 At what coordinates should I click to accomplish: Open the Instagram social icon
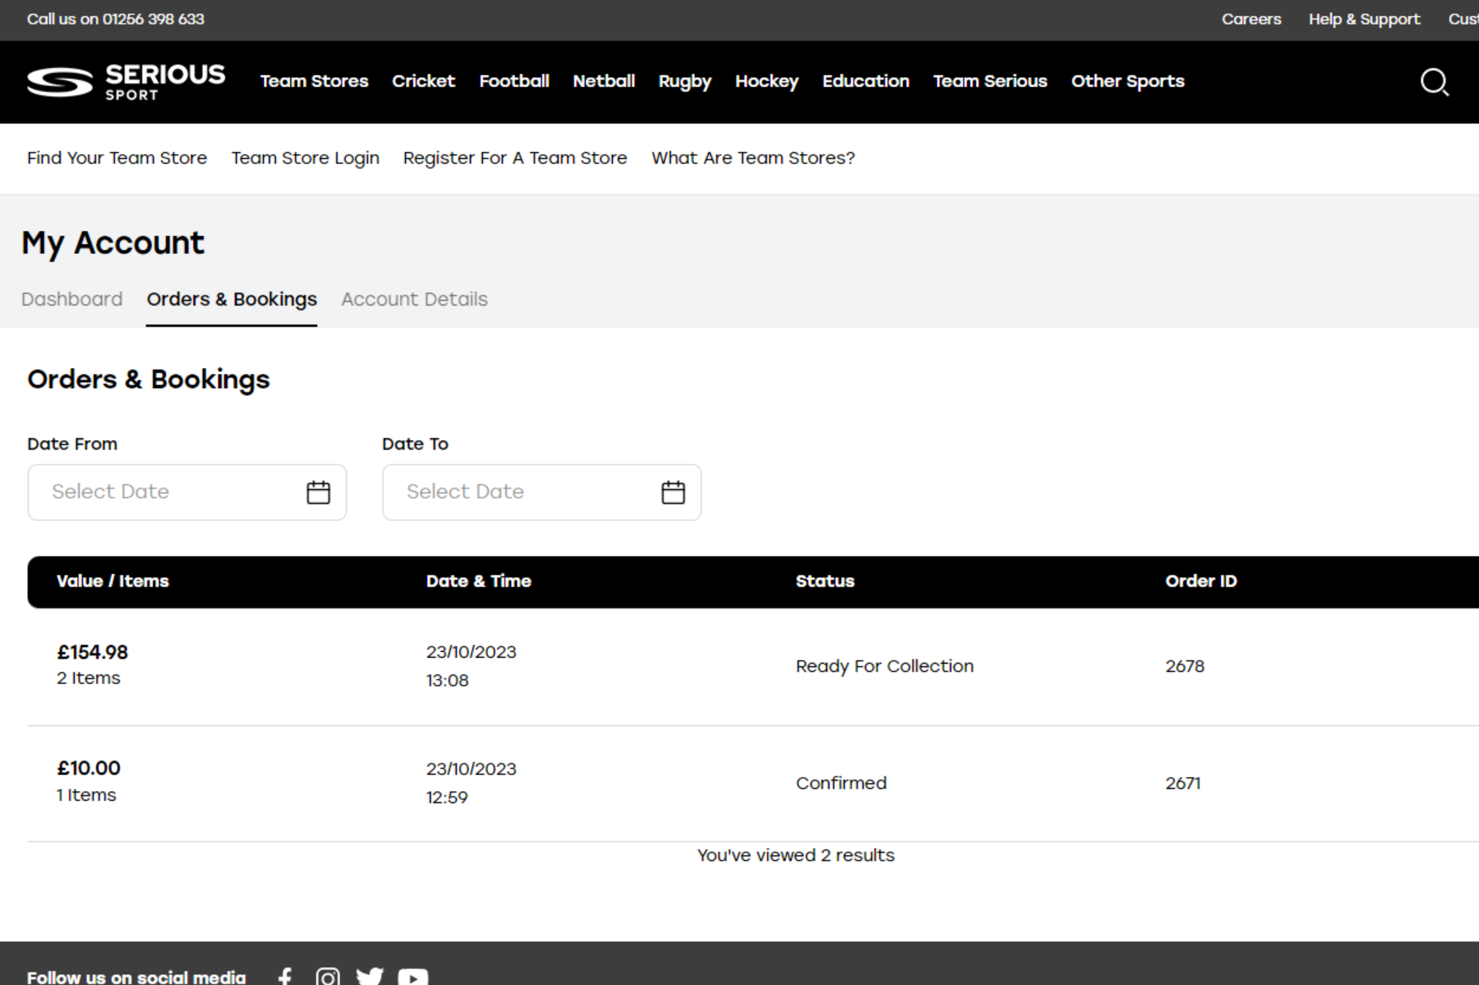tap(328, 977)
